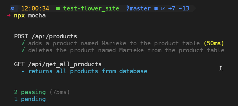Click the mocha argument text
238x106 pixels.
[x=37, y=16]
